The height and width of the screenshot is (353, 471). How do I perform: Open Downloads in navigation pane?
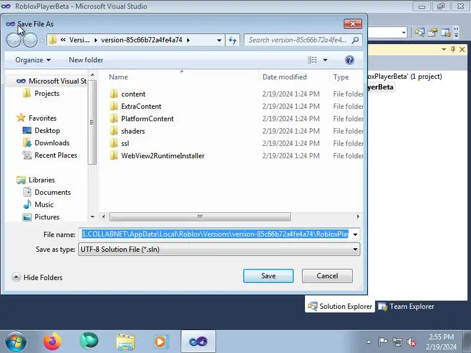[x=46, y=143]
